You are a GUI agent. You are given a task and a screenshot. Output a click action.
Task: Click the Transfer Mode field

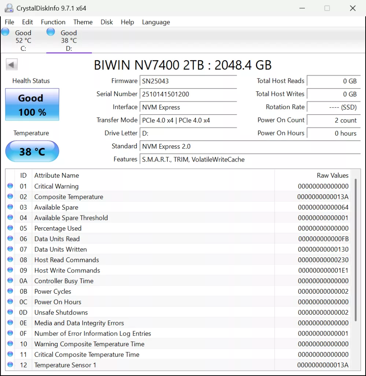[188, 120]
